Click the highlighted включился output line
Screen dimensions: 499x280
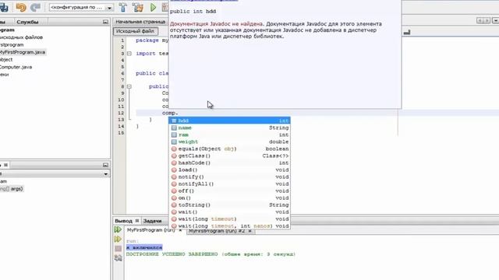click(144, 247)
